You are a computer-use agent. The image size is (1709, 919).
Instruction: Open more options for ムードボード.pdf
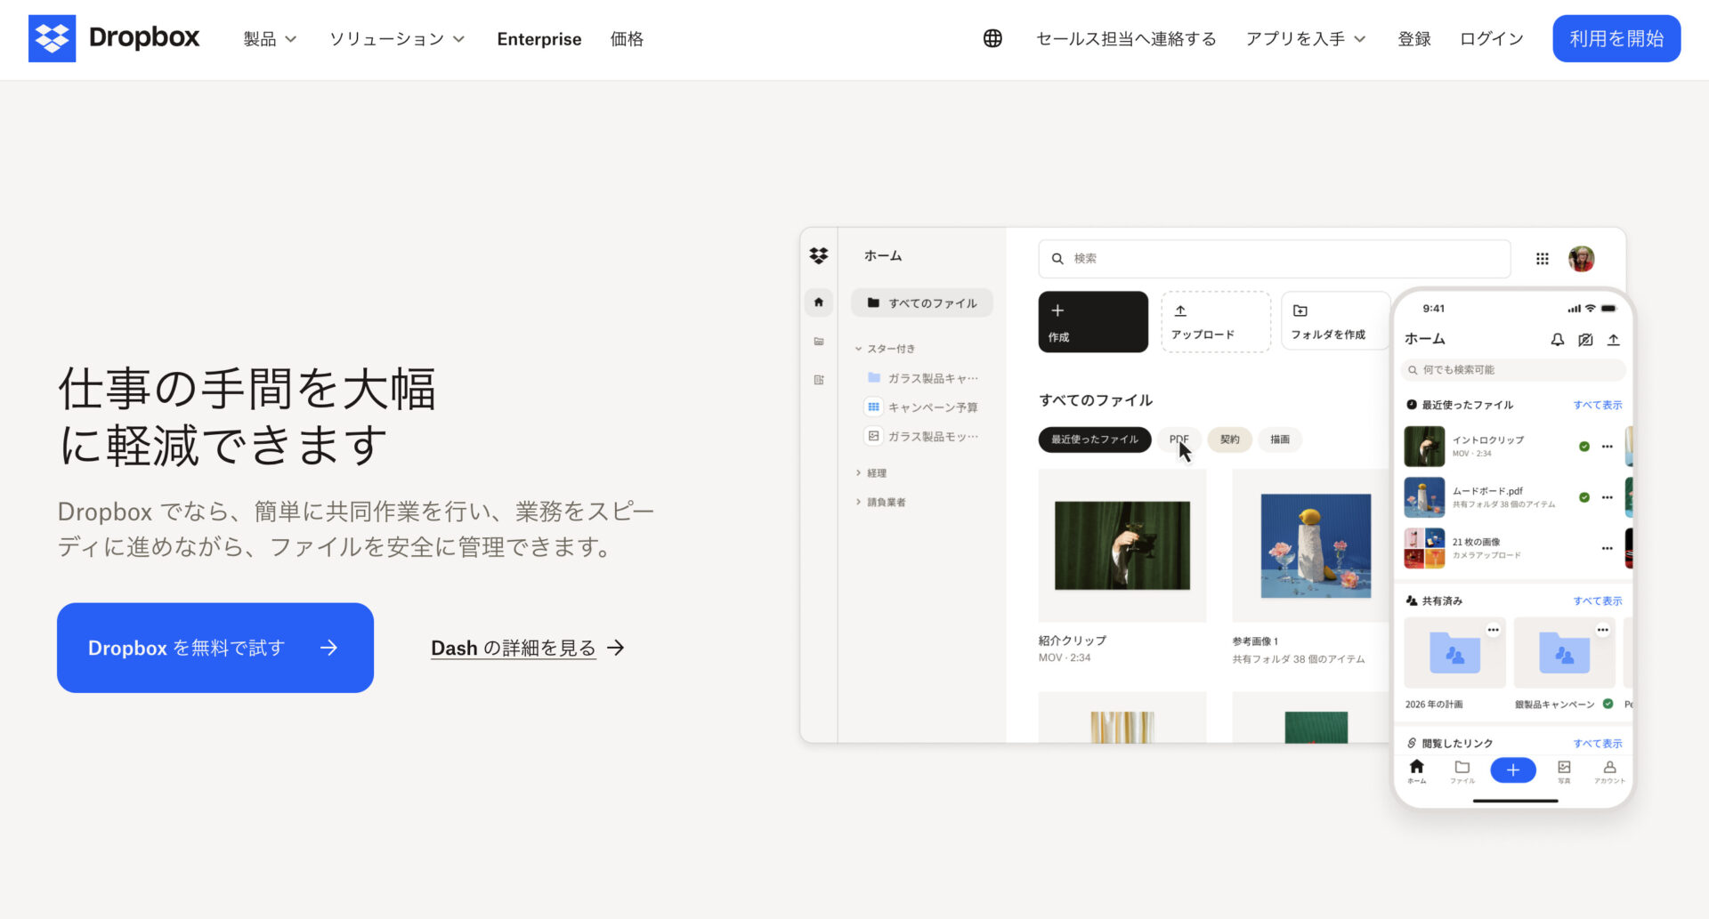pos(1608,497)
